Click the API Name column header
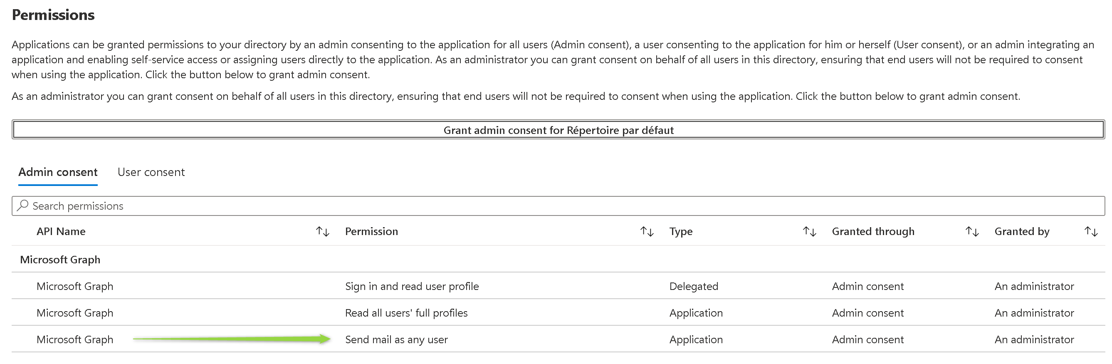The image size is (1112, 364). pos(61,231)
